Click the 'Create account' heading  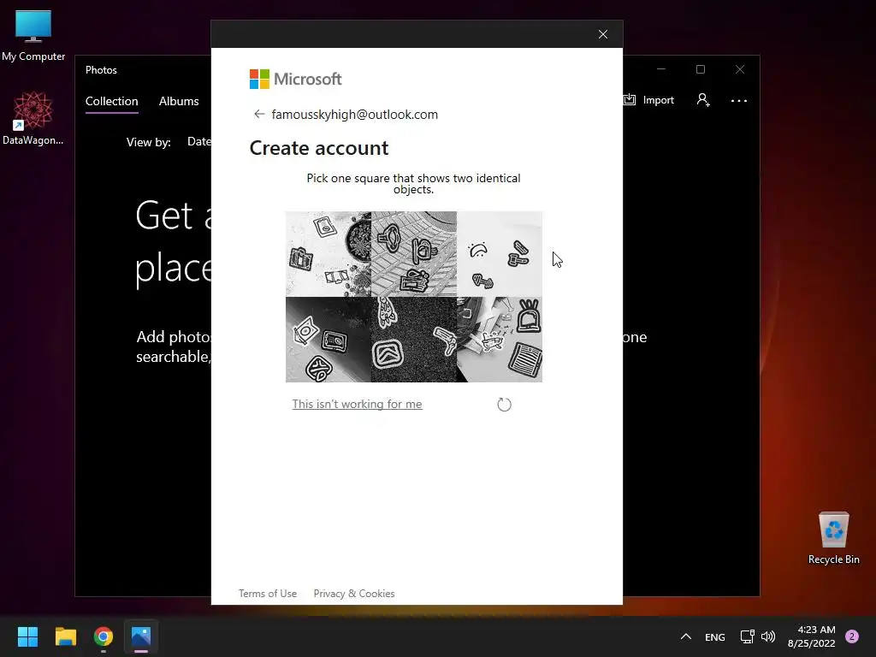[x=319, y=148]
